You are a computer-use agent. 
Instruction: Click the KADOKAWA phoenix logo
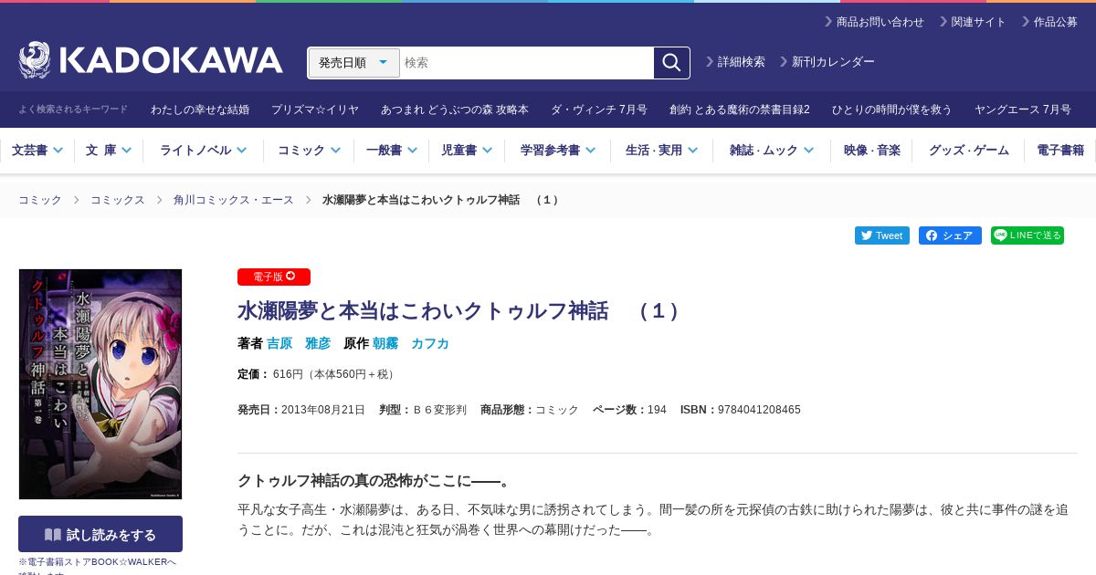151,61
